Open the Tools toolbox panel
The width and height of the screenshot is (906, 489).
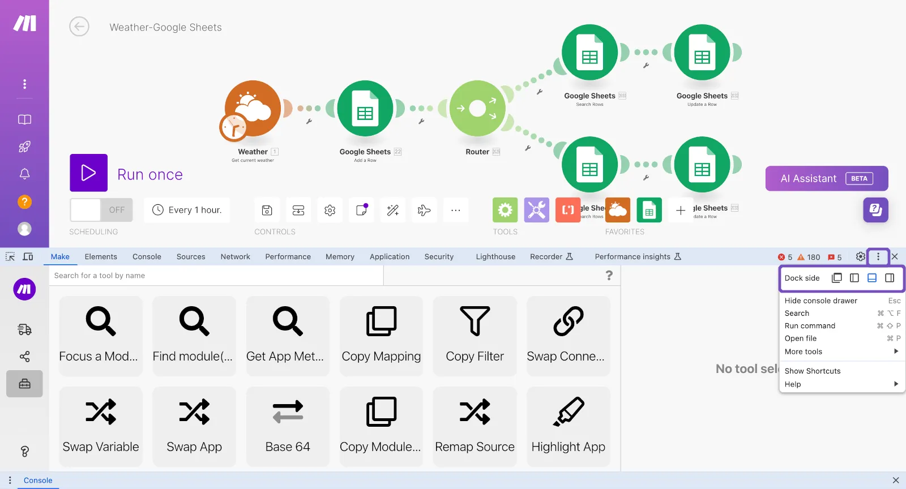pyautogui.click(x=24, y=384)
